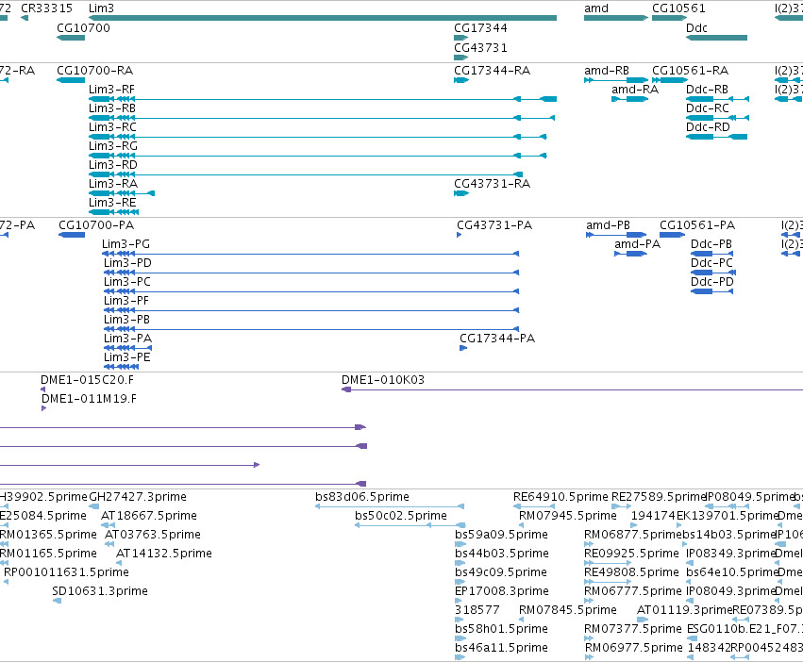
Task: Select the EP17008.3prime EST glyph
Action: (x=459, y=601)
